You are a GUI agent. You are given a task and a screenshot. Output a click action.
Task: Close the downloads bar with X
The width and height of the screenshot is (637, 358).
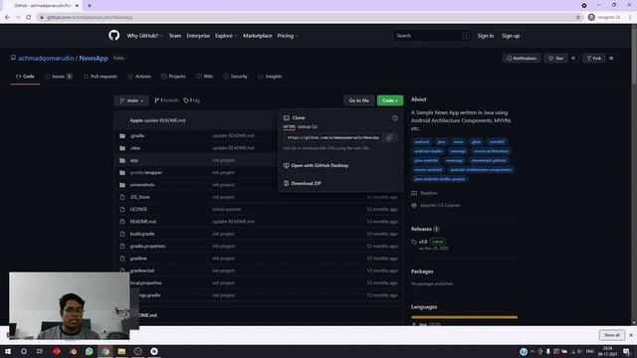[631, 335]
